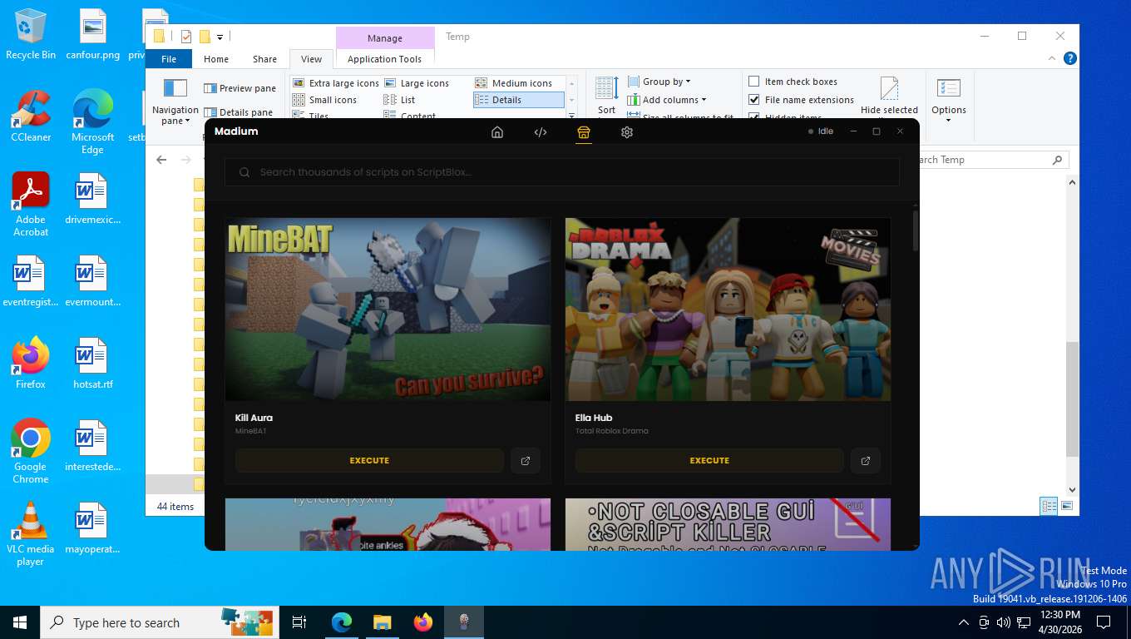The image size is (1131, 639).
Task: Go back in Explorer navigation
Action: tap(161, 160)
